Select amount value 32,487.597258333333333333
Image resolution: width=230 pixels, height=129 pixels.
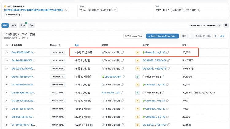(199, 93)
